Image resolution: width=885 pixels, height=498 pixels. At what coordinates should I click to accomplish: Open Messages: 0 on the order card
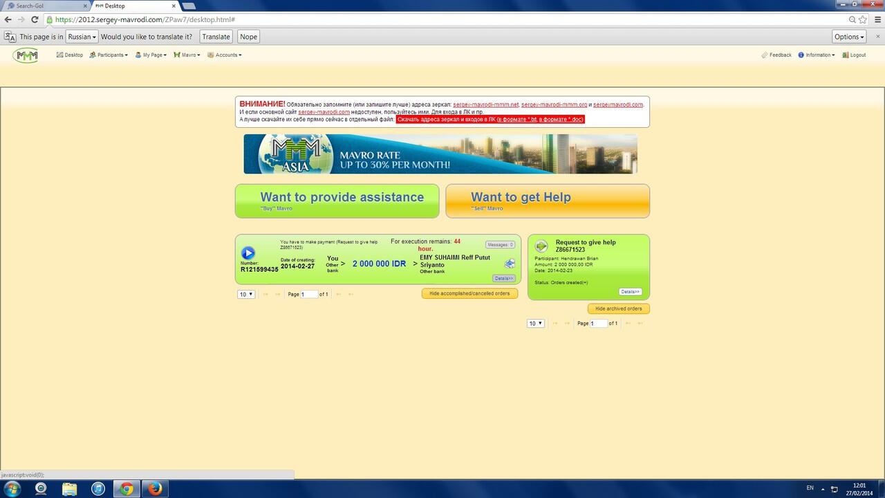500,244
